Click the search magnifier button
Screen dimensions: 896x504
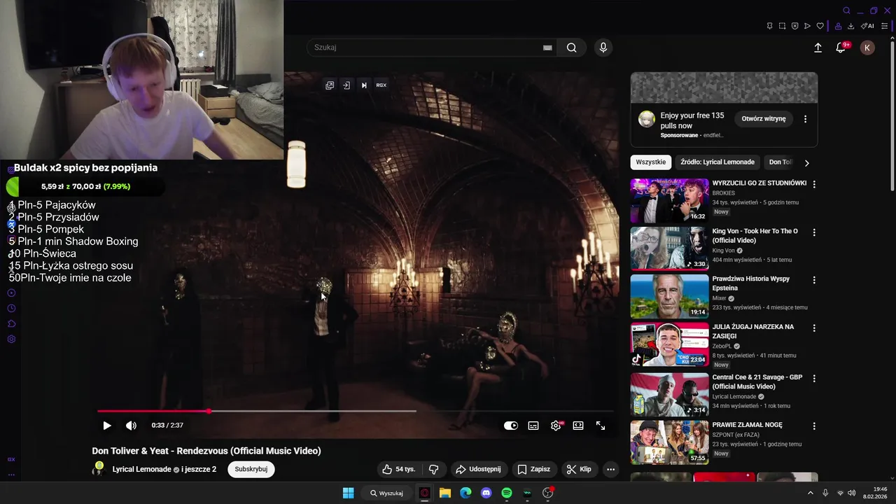click(572, 48)
